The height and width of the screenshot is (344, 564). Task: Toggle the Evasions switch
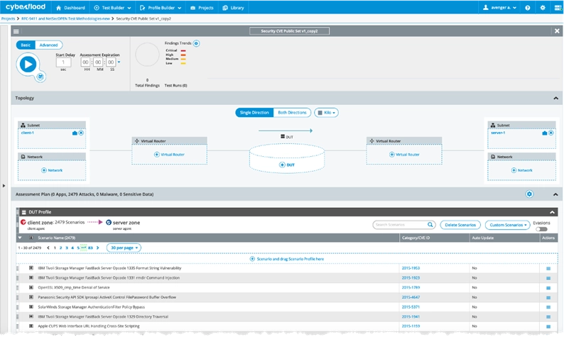coord(542,229)
